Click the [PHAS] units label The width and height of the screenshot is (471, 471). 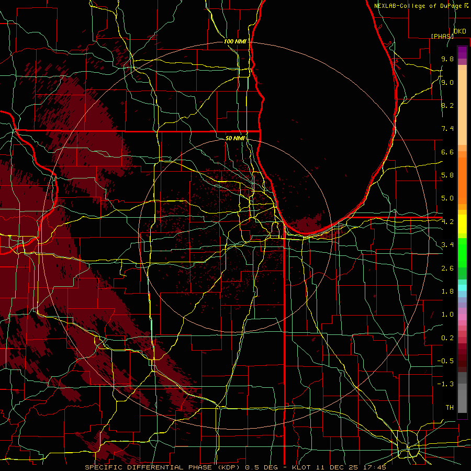(x=442, y=36)
